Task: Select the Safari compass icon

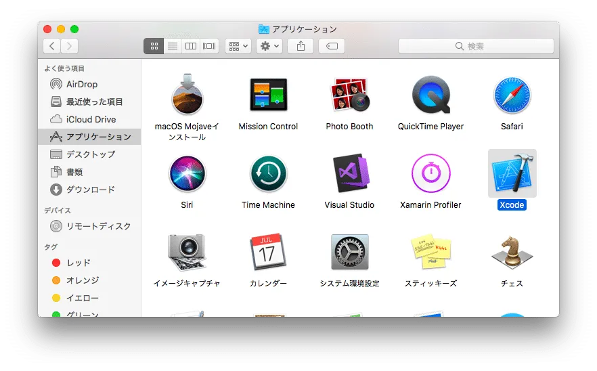Action: click(x=512, y=95)
